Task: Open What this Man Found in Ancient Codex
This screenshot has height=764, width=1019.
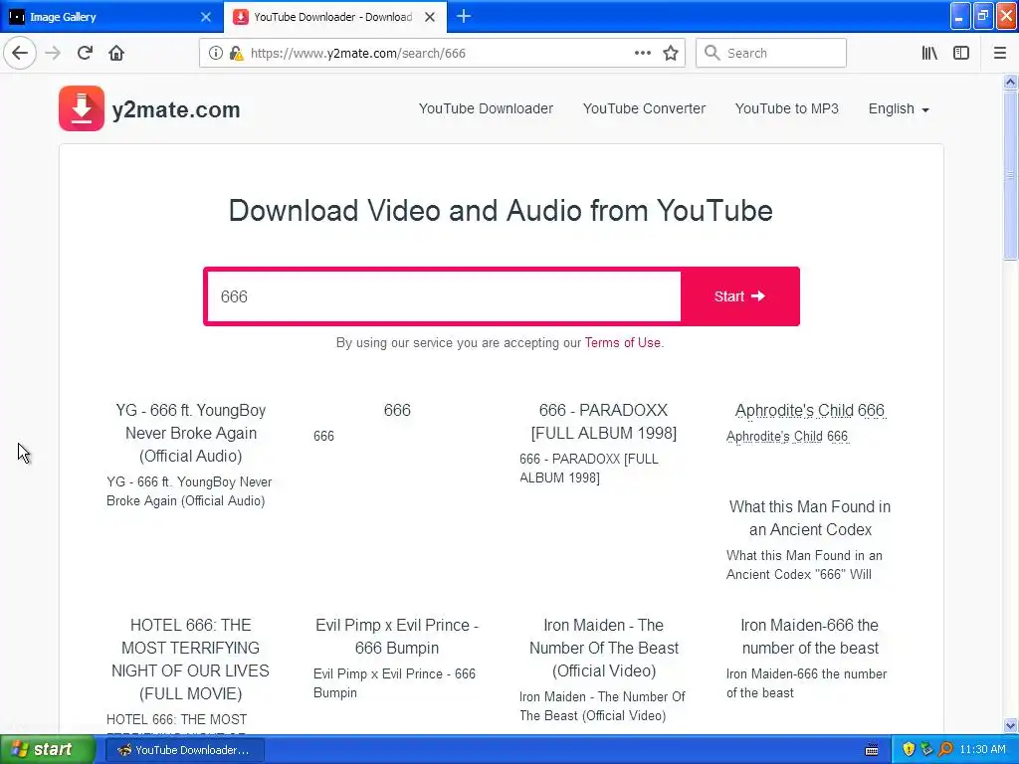Action: point(810,517)
